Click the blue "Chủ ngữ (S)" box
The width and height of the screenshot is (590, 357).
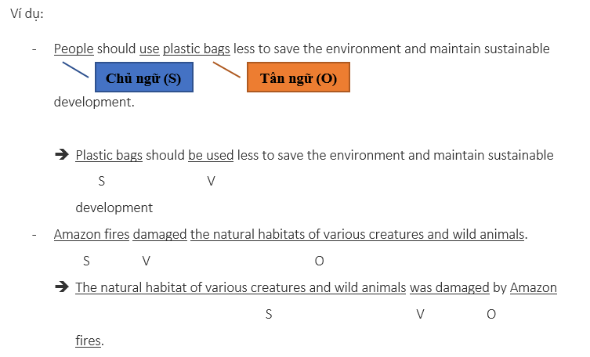143,78
